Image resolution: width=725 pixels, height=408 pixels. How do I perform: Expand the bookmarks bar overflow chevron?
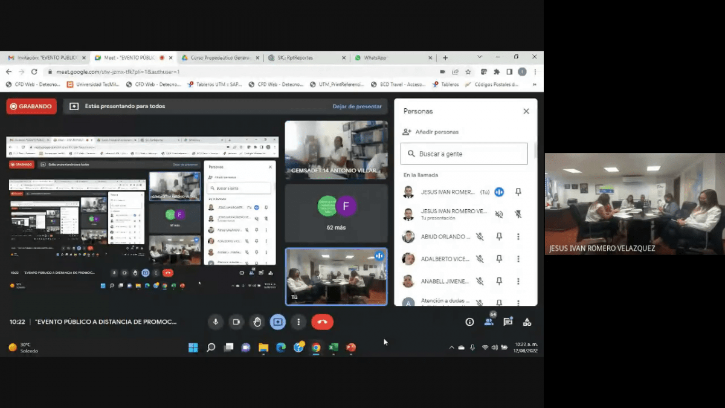tap(534, 85)
